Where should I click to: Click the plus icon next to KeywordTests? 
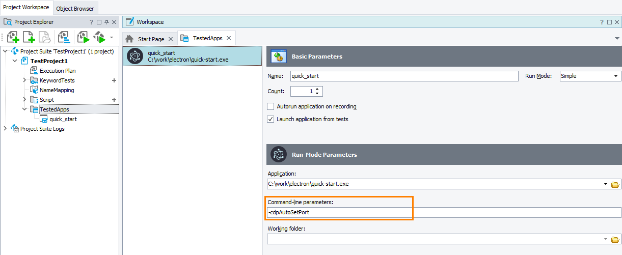click(x=114, y=80)
